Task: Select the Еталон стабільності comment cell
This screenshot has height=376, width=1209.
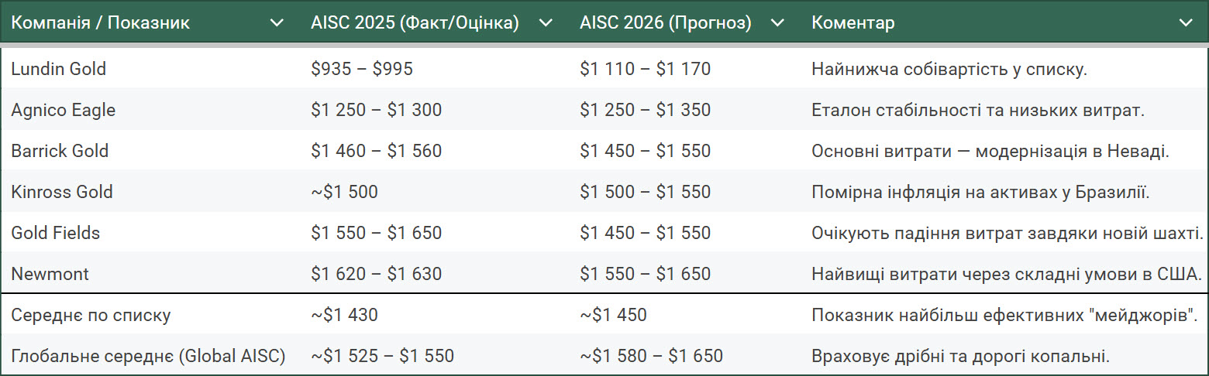Action: click(978, 110)
